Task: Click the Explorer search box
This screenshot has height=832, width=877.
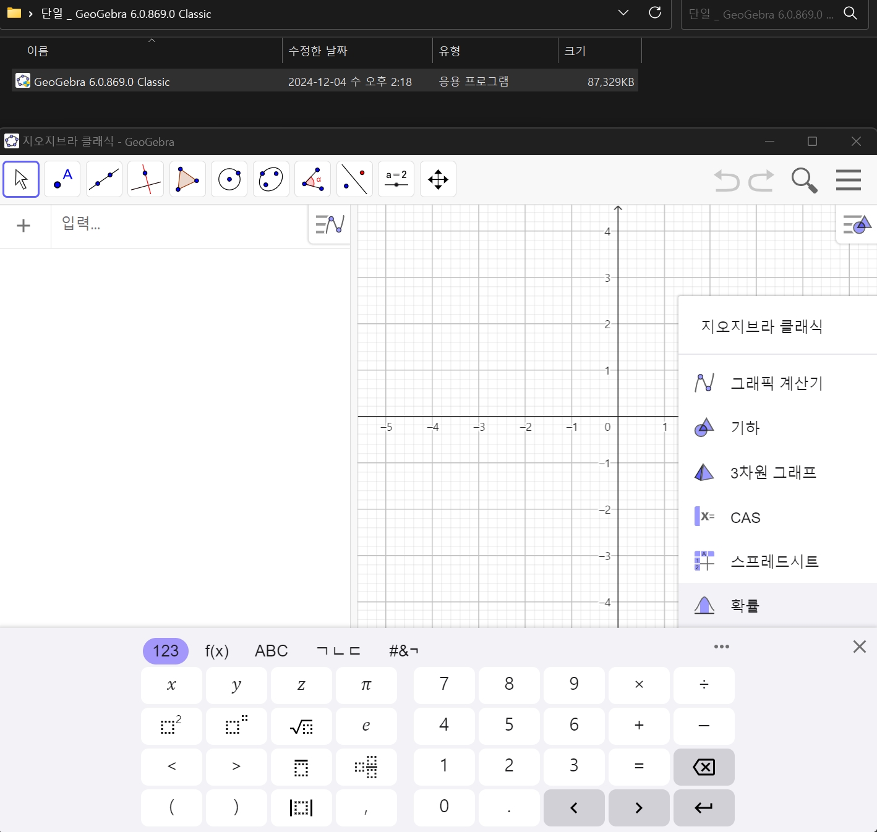Action: pyautogui.click(x=774, y=14)
